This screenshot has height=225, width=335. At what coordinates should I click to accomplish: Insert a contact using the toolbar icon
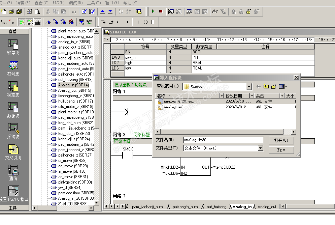[137, 22]
